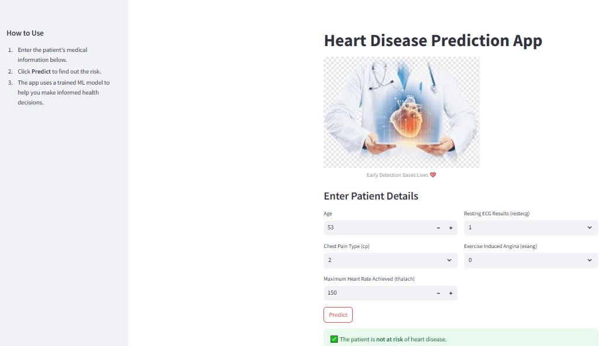Open the Resting ECG Results dropdown
The height and width of the screenshot is (346, 609).
click(x=531, y=228)
